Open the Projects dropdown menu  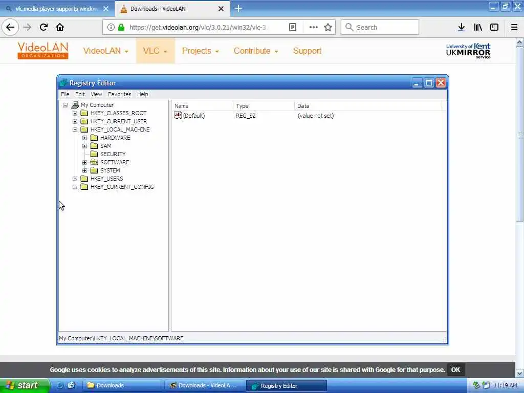coord(200,51)
